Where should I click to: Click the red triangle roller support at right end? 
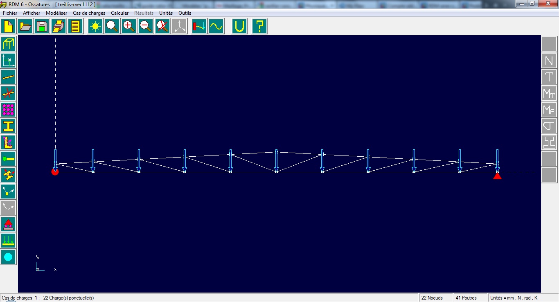pos(497,176)
